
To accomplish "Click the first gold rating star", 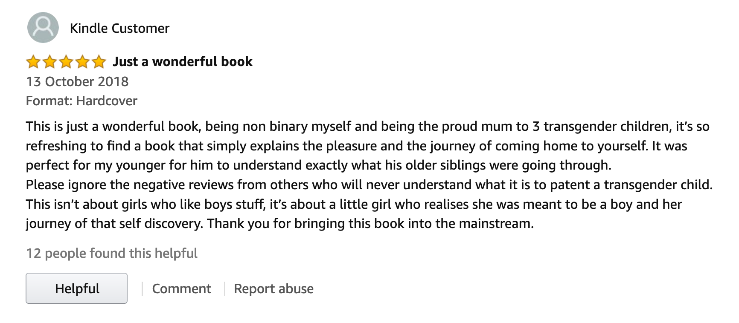I will 33,62.
